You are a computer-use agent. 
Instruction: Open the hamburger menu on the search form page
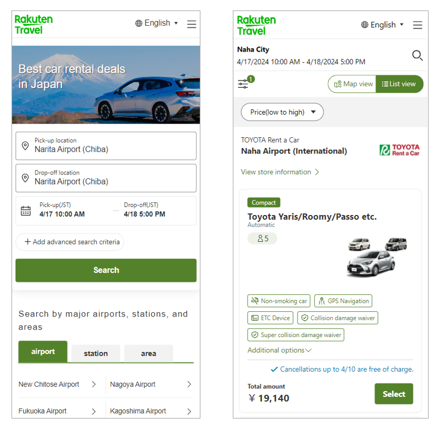point(191,24)
